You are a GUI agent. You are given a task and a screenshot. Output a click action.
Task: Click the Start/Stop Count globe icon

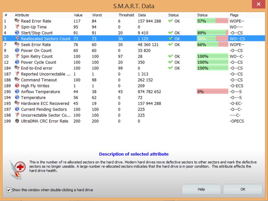point(17,33)
